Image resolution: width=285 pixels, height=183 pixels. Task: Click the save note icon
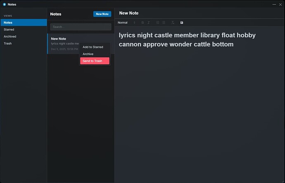182,23
